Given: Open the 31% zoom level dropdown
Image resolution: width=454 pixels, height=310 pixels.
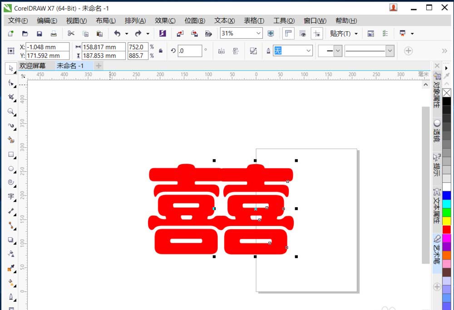Looking at the screenshot, I should tap(258, 33).
